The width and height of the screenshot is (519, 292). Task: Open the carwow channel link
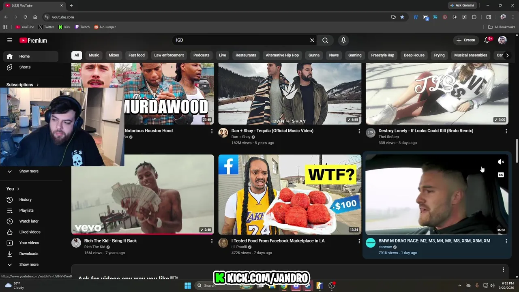click(x=385, y=247)
